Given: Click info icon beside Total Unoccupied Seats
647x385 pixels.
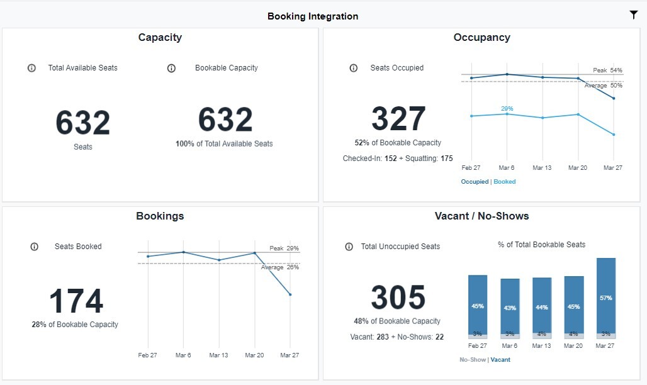Looking at the screenshot, I should (x=349, y=247).
